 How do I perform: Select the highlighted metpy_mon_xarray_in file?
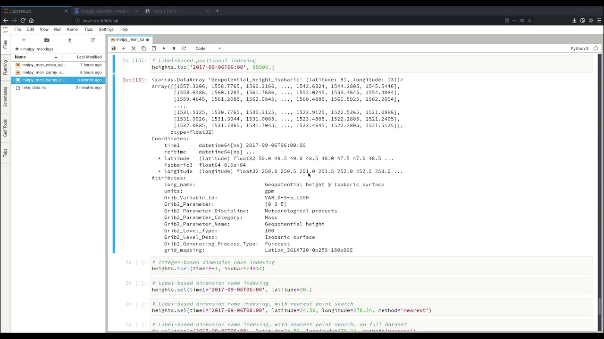pyautogui.click(x=59, y=80)
